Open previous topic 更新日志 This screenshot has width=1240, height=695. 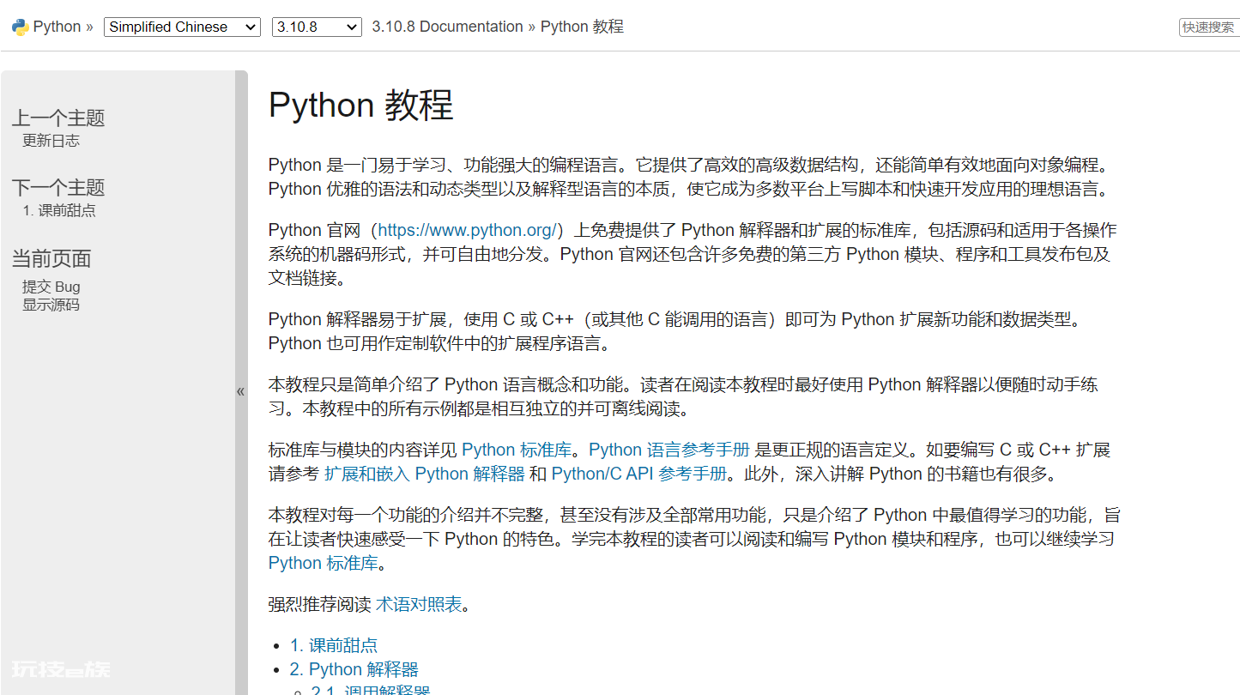tap(51, 141)
